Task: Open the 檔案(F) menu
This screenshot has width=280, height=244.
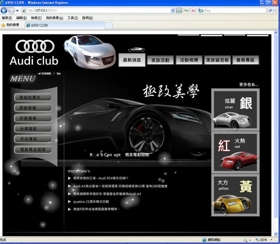Action: 7,18
